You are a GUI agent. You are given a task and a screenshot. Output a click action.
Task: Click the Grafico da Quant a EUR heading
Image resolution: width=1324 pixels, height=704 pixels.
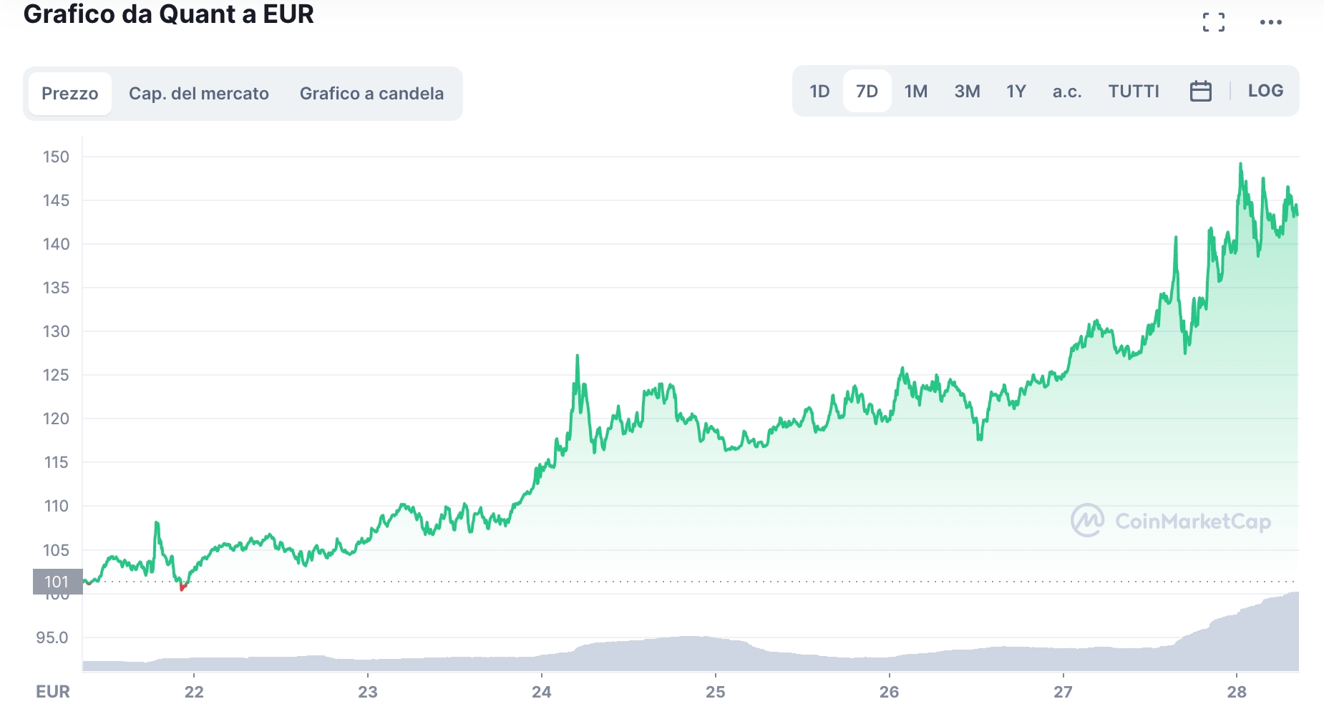(x=169, y=14)
